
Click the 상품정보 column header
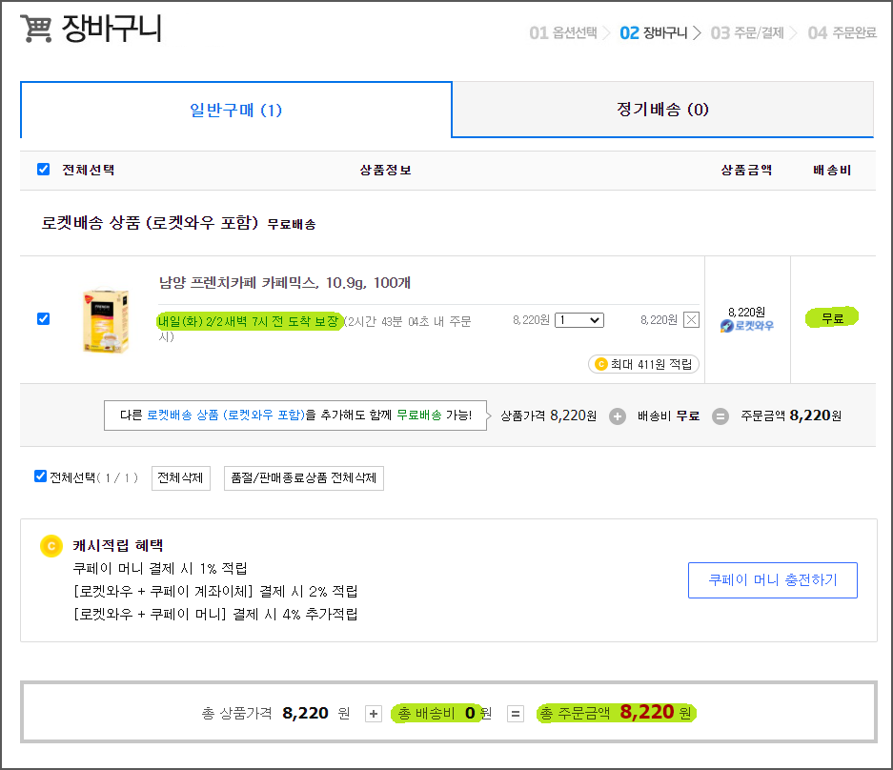click(x=386, y=171)
